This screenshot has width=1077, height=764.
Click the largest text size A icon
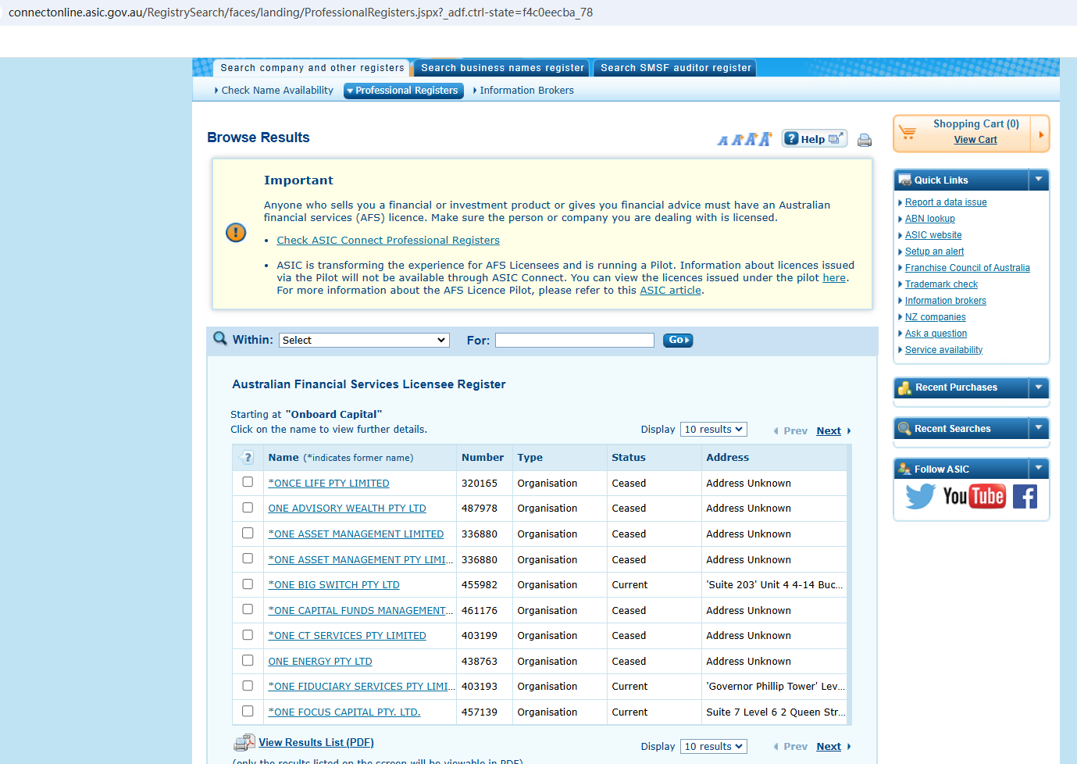765,139
